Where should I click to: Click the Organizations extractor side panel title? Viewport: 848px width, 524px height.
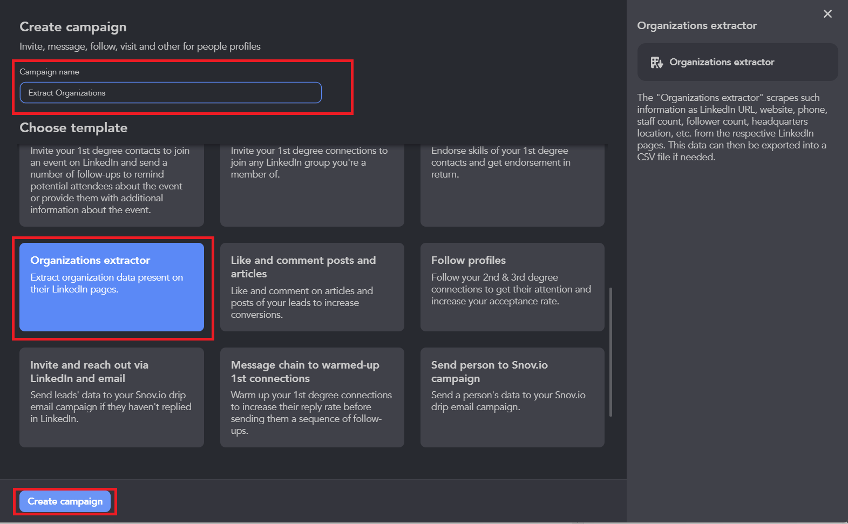[x=697, y=25]
